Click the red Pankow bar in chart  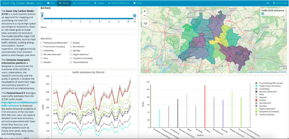(205, 106)
